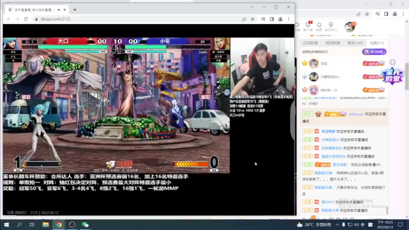Click username 不想说话EX in chat

(330, 140)
